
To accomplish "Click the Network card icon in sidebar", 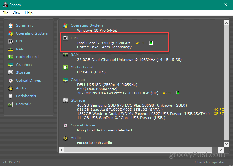I will point(11,104).
